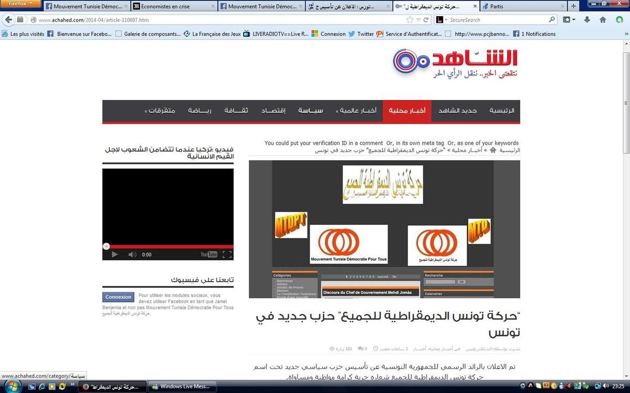Image resolution: width=630 pixels, height=393 pixels.
Task: Click the green circular add-on icon
Action: point(619,20)
